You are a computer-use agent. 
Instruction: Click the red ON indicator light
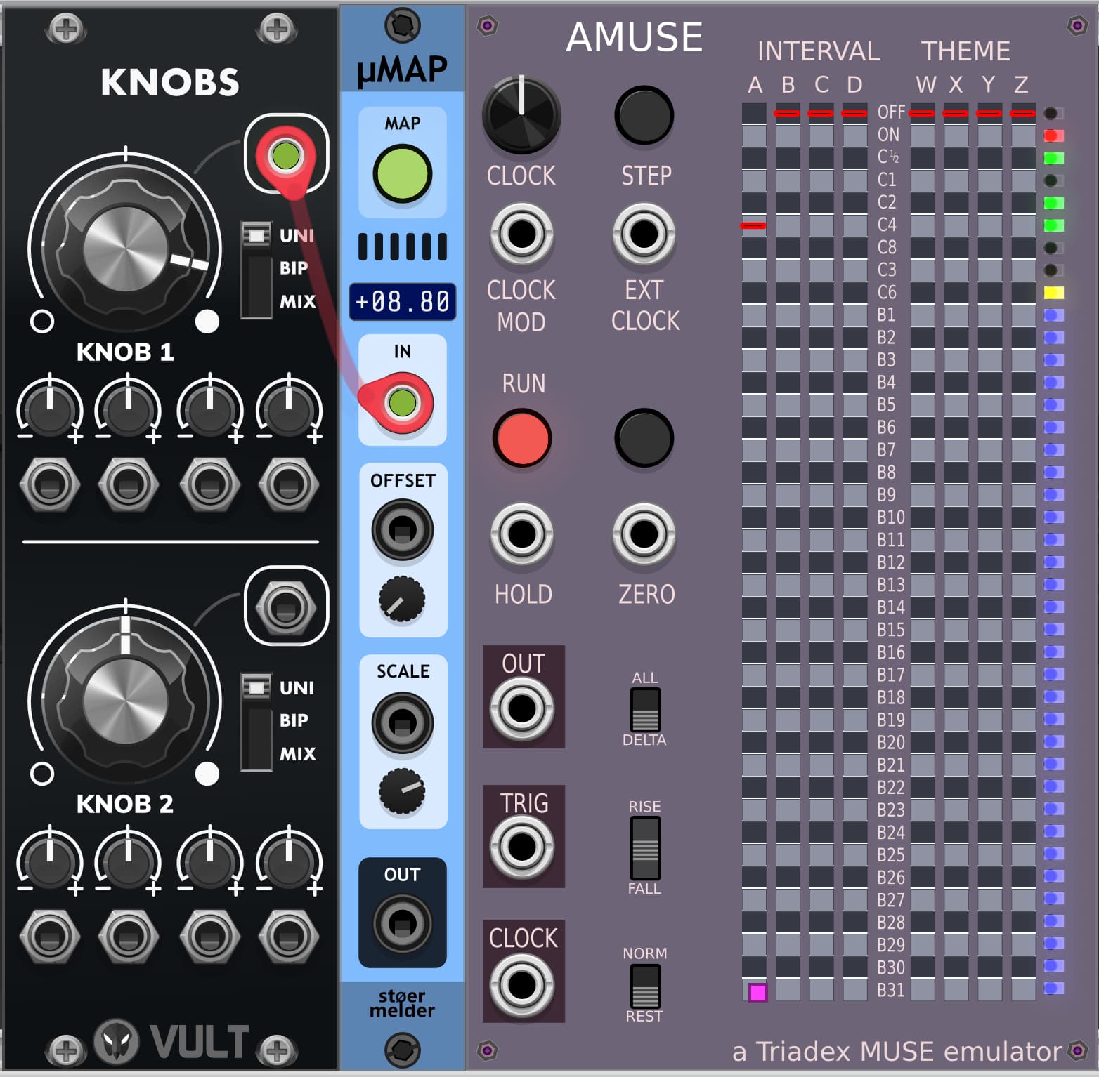pos(1053,136)
